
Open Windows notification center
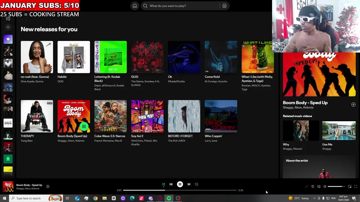354,198
